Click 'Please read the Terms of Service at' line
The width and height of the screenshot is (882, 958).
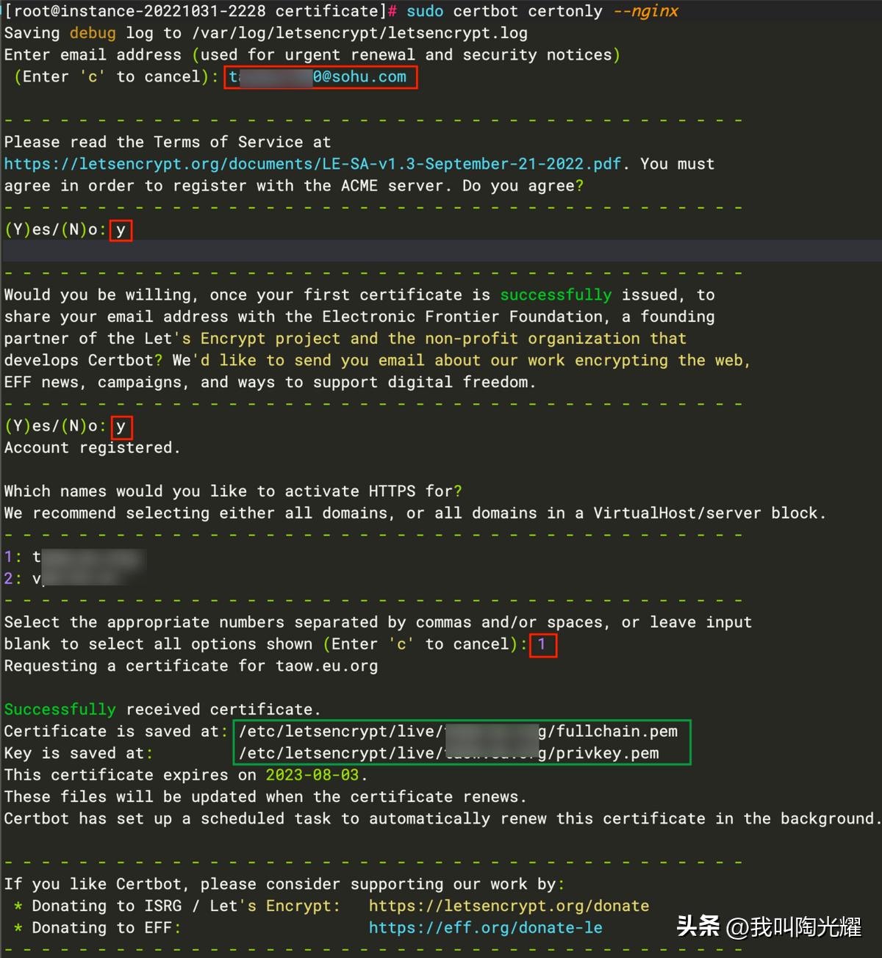pos(168,142)
